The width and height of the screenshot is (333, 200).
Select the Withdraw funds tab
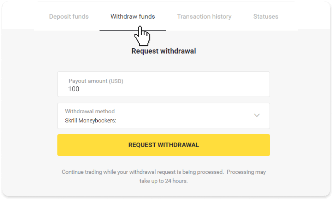coord(133,16)
